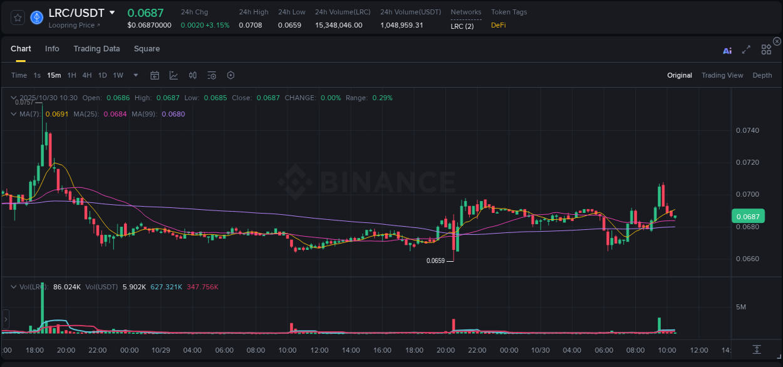The height and width of the screenshot is (367, 783).
Task: Switch to the Trading Data tab
Action: coord(96,48)
